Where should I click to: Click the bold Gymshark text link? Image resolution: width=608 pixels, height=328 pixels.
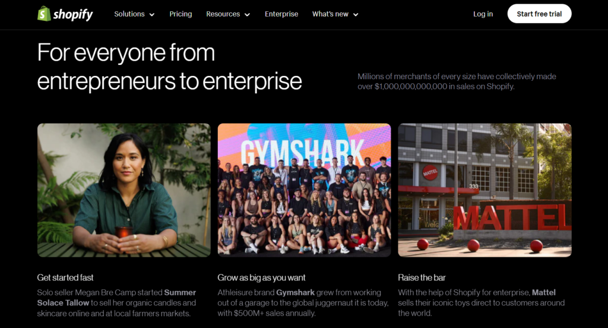click(296, 292)
